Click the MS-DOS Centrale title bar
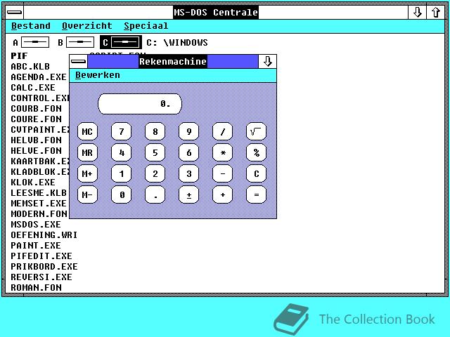Viewport: 450px width, 337px height. tap(216, 13)
